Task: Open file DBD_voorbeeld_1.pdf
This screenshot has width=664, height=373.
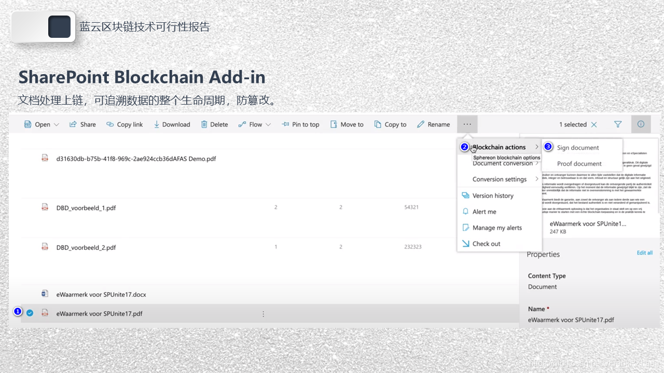Action: coord(86,208)
